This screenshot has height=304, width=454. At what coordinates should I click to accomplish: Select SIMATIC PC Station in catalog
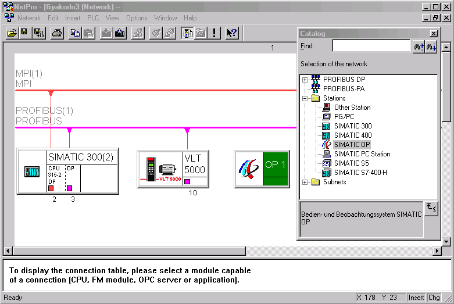(362, 153)
